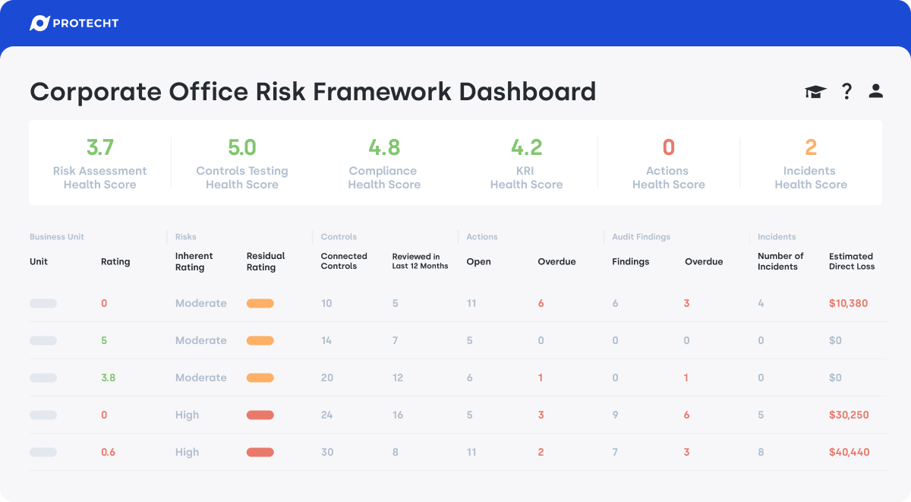Open the Incidents Health Score card
This screenshot has height=502, width=911.
point(811,163)
